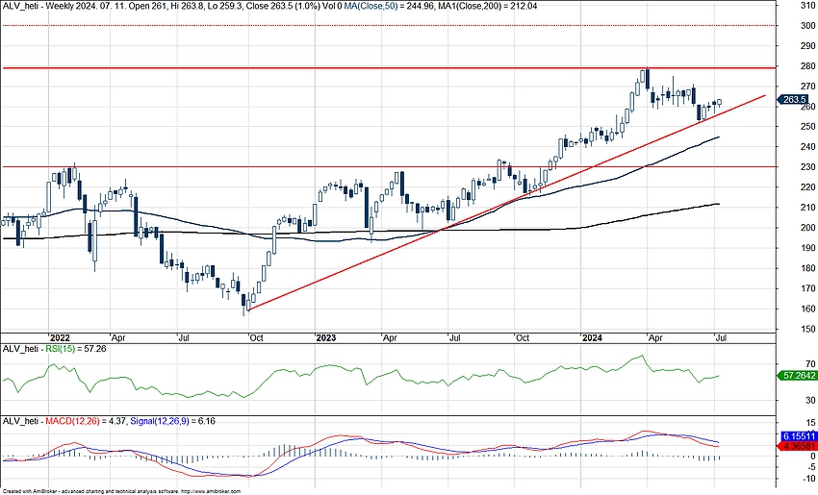
Task: Click the 220 price axis label
Action: [807, 187]
